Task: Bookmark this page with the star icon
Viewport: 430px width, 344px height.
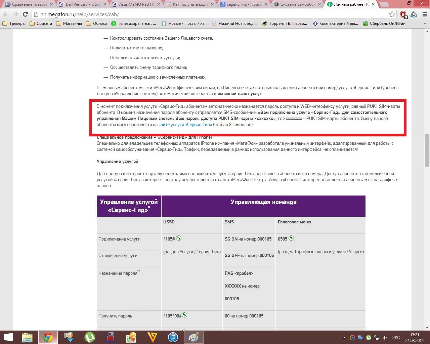Action: click(392, 14)
